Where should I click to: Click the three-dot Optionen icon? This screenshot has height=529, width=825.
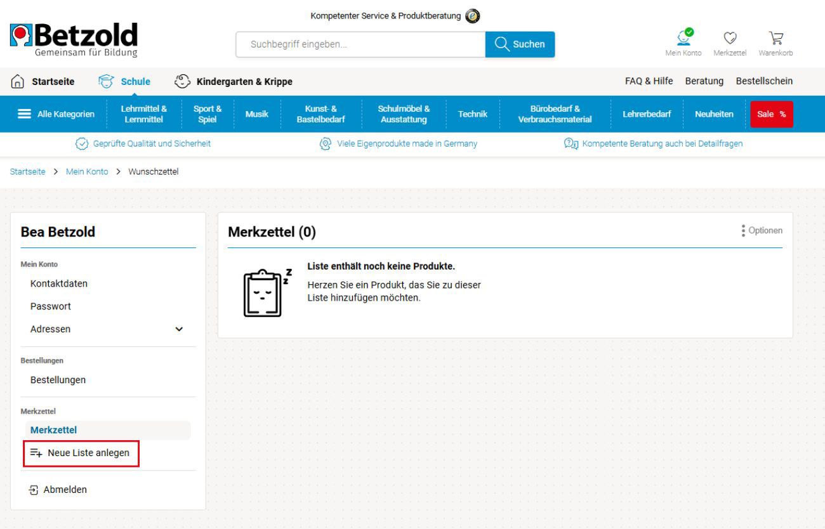743,231
